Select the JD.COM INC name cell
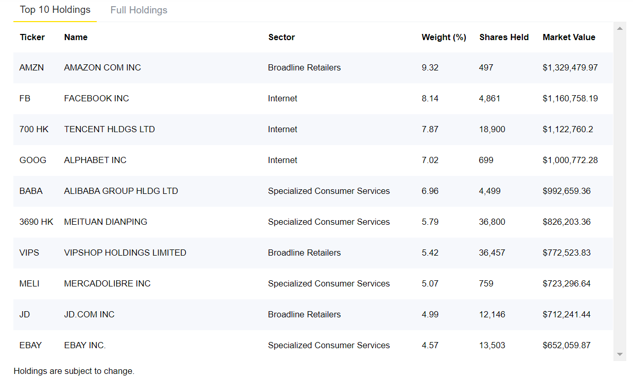The image size is (633, 377). 90,314
